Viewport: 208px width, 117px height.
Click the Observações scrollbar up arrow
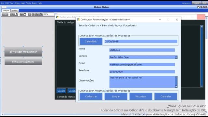pyautogui.click(x=176, y=77)
